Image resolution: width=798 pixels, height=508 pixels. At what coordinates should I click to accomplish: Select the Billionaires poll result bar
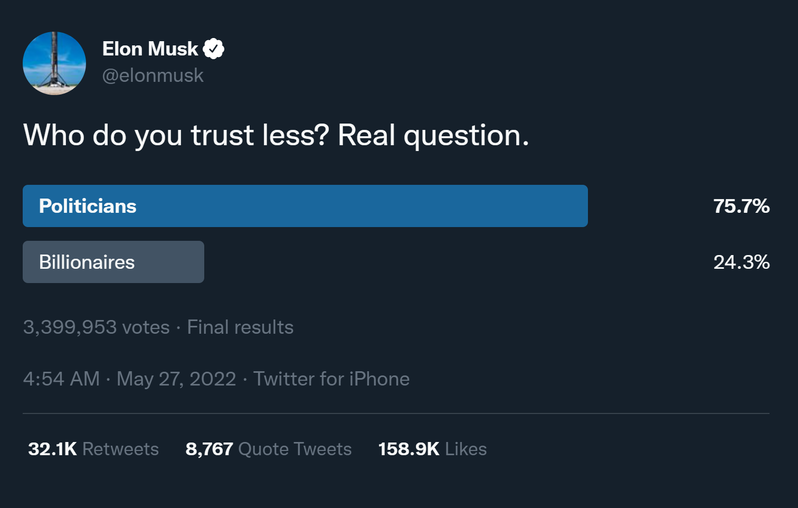[x=113, y=262]
